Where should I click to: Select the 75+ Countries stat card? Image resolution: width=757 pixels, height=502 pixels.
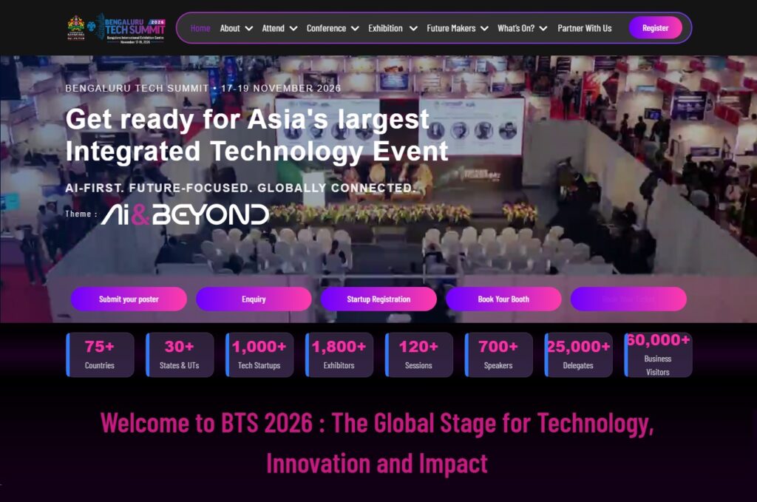pyautogui.click(x=100, y=355)
